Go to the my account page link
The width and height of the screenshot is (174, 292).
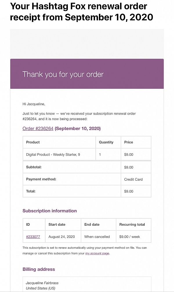pos(97,253)
